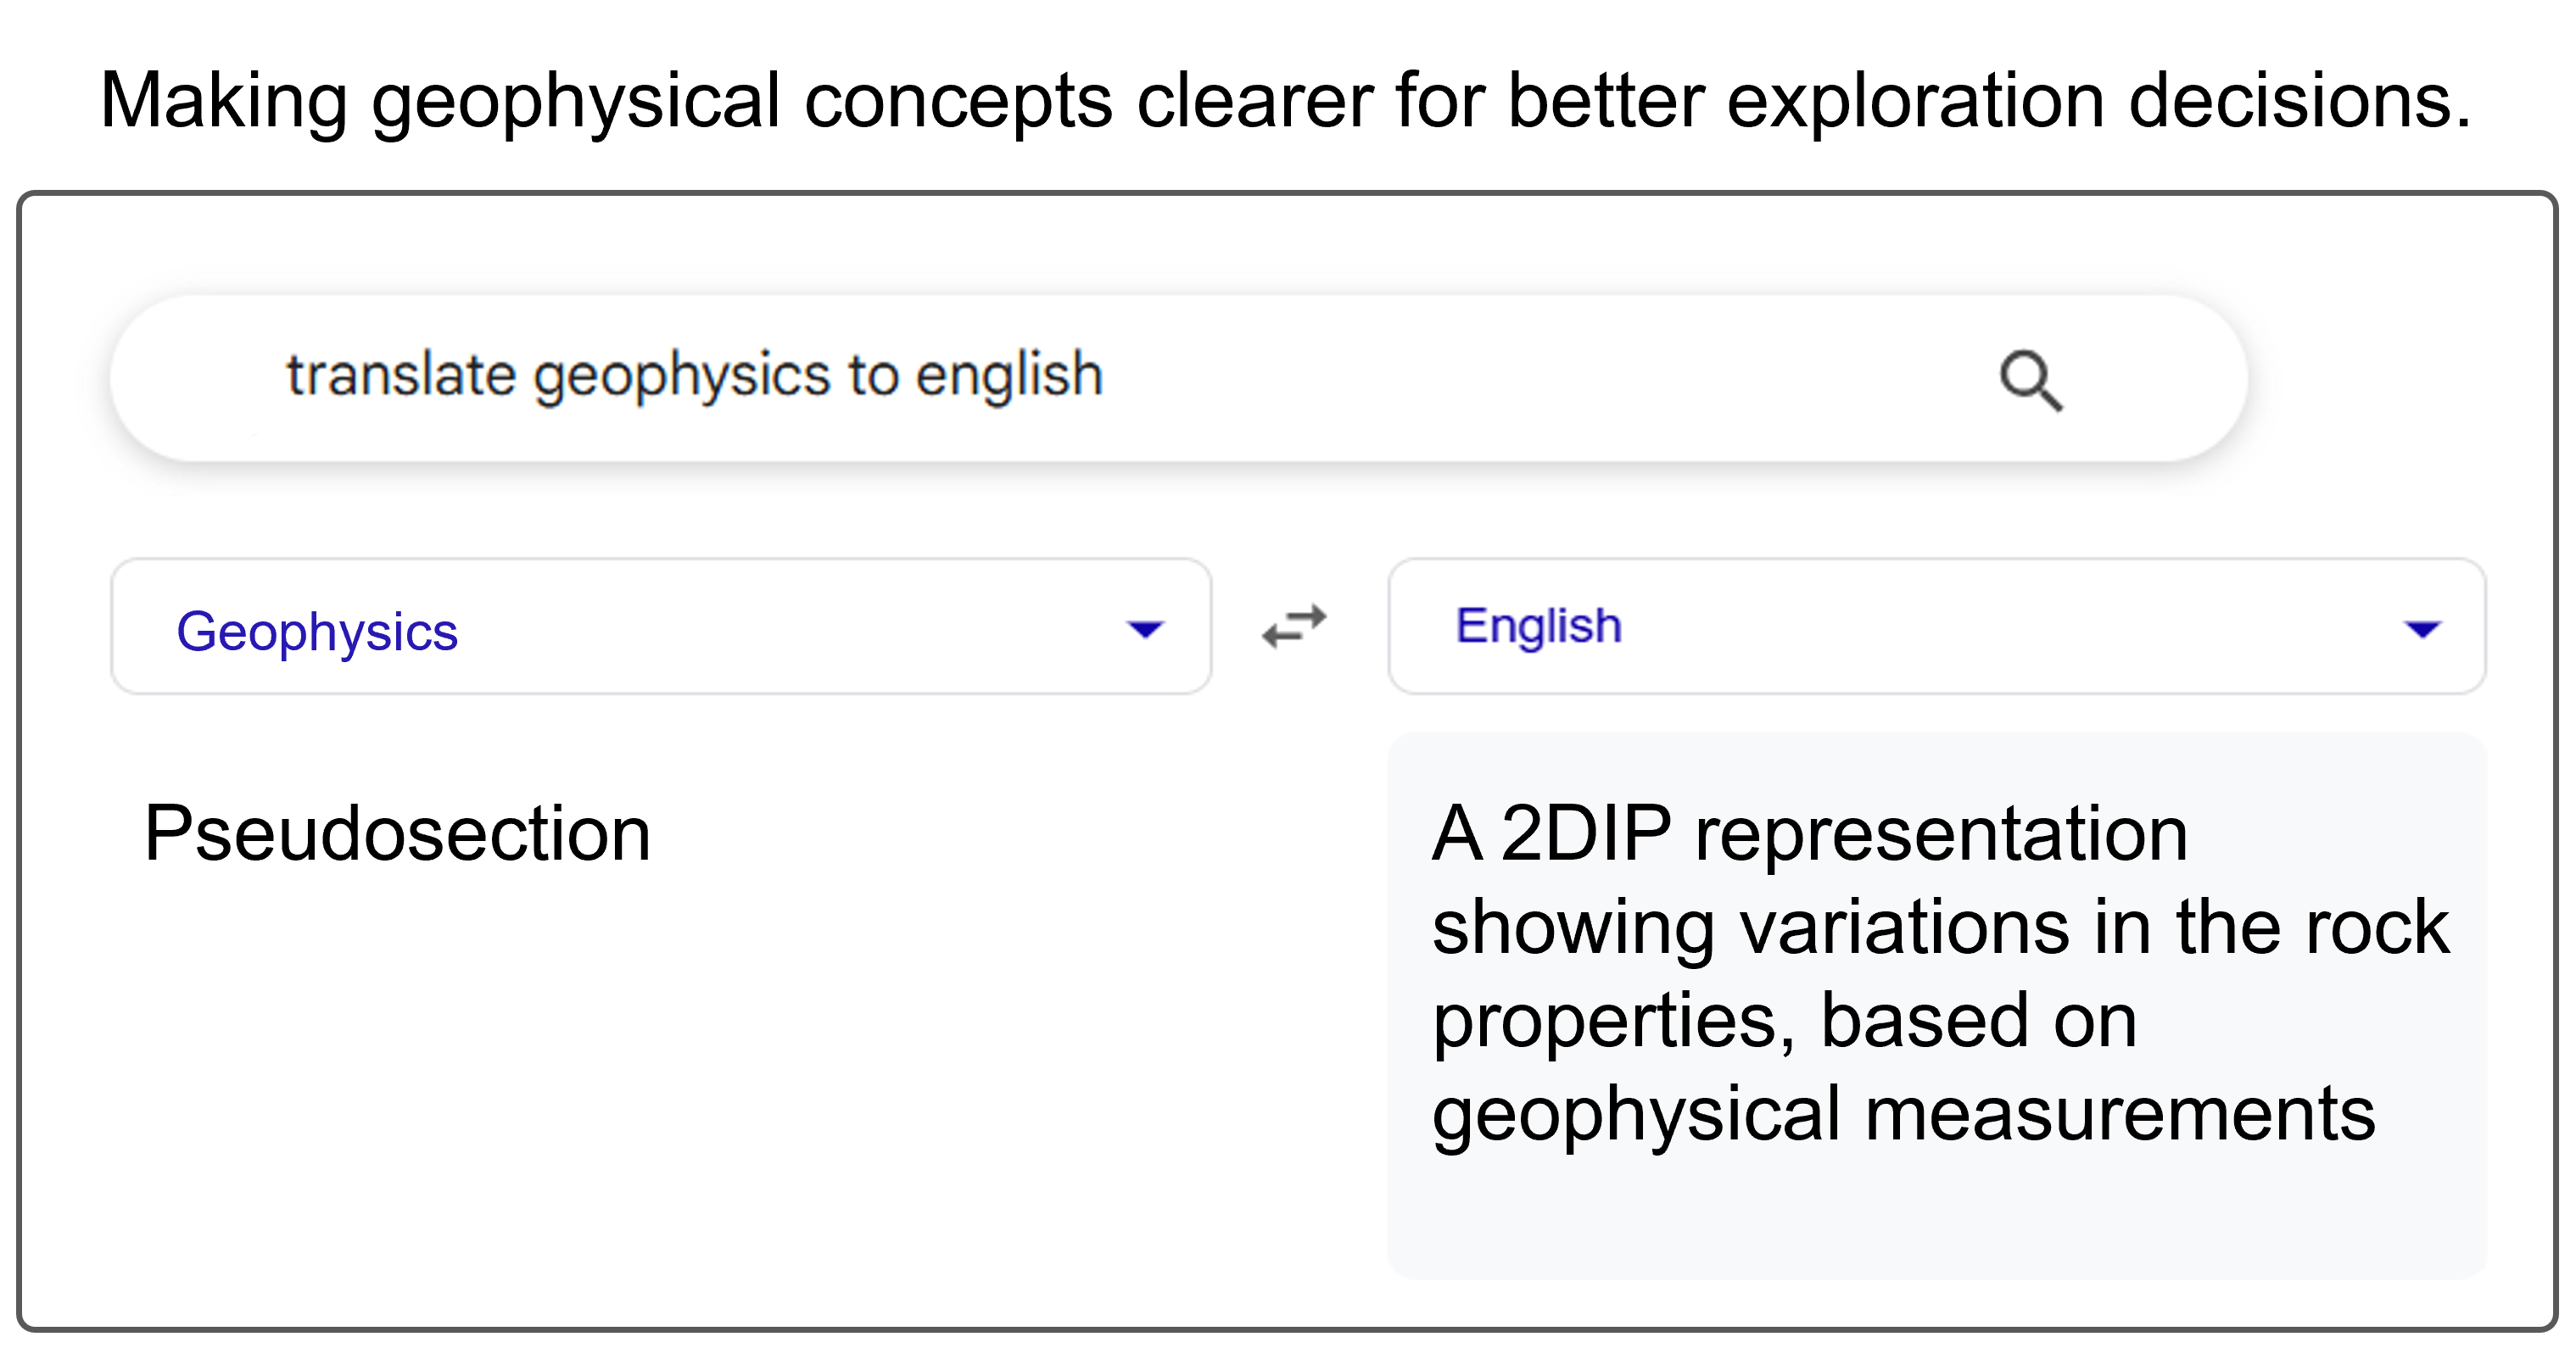
Task: Click the word 'representation' in the translation
Action: click(x=1941, y=835)
